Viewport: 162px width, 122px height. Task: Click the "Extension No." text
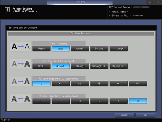[120, 16]
